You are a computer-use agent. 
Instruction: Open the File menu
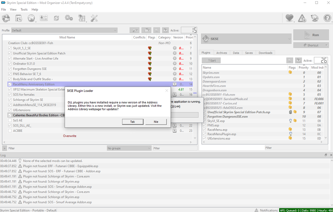(x=4, y=10)
